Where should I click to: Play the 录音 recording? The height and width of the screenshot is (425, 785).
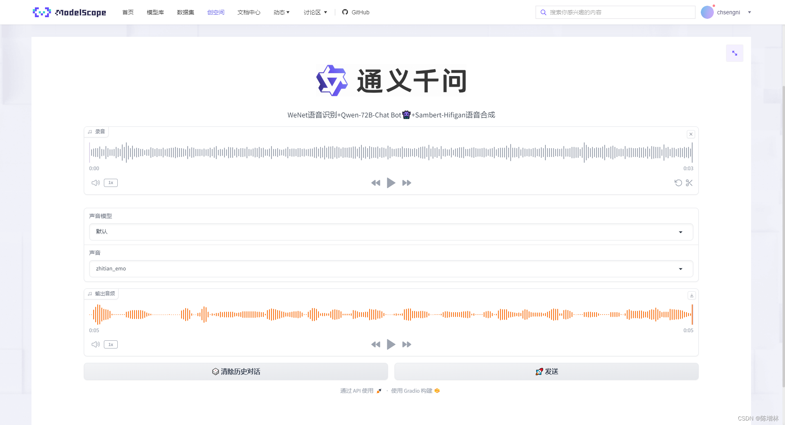[x=391, y=183]
